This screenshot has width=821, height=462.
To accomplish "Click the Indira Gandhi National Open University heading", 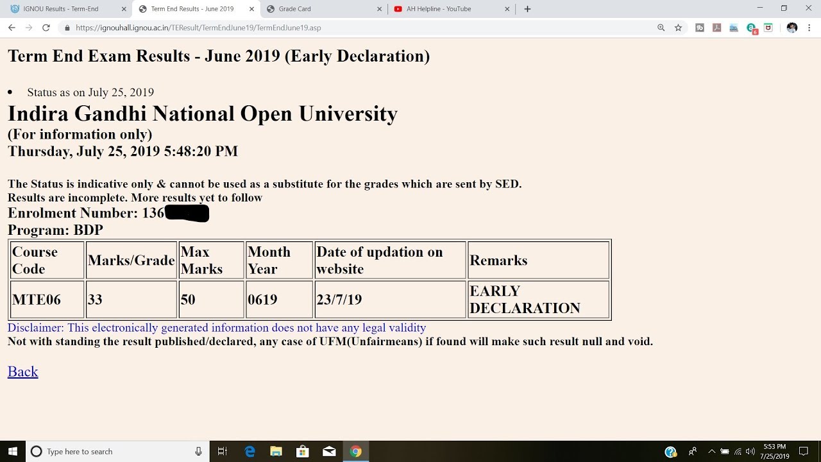I will (203, 114).
